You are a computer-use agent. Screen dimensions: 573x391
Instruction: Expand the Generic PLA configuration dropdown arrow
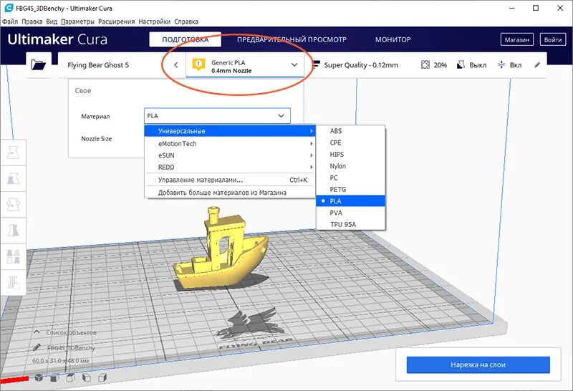(x=294, y=65)
